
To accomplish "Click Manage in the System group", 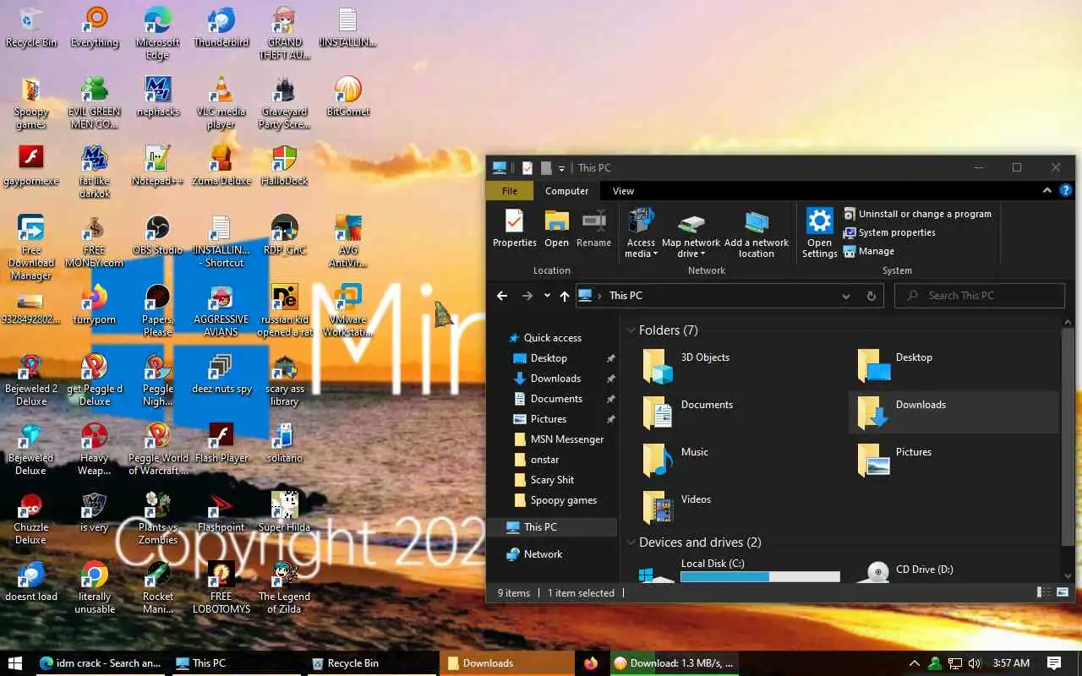I will (869, 251).
